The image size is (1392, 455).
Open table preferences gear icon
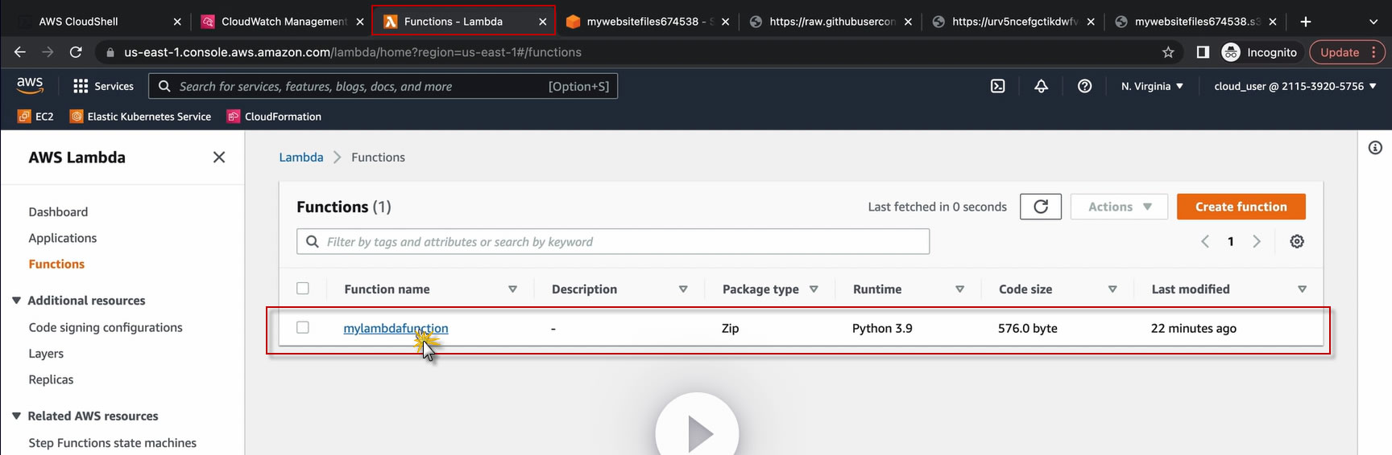1296,241
